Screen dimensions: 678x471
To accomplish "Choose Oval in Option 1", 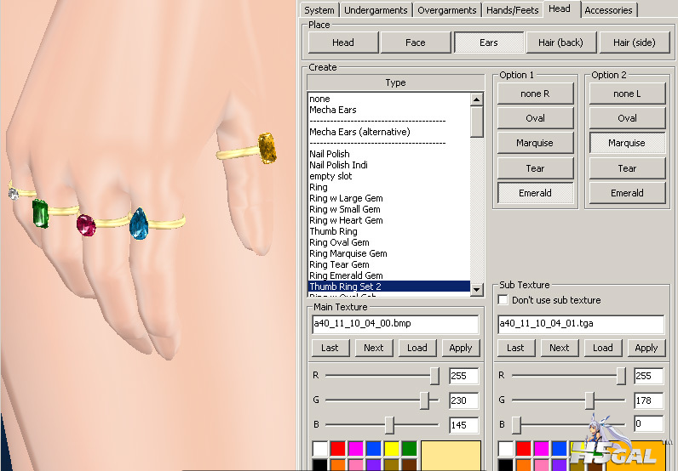I will click(x=535, y=118).
